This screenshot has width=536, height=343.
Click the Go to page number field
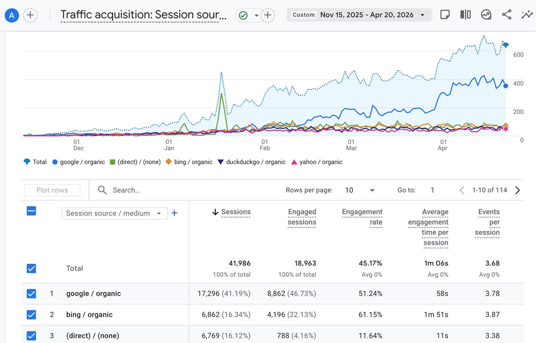[x=432, y=190]
